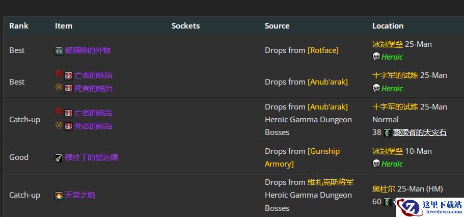464x217 pixels.
Task: Click the Alliance faction icon in the Best row
Action: (59, 88)
